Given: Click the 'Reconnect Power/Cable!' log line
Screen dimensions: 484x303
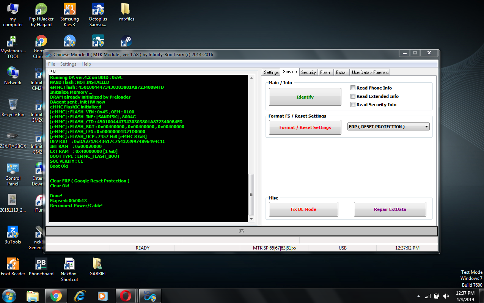Looking at the screenshot, I should coord(76,206).
